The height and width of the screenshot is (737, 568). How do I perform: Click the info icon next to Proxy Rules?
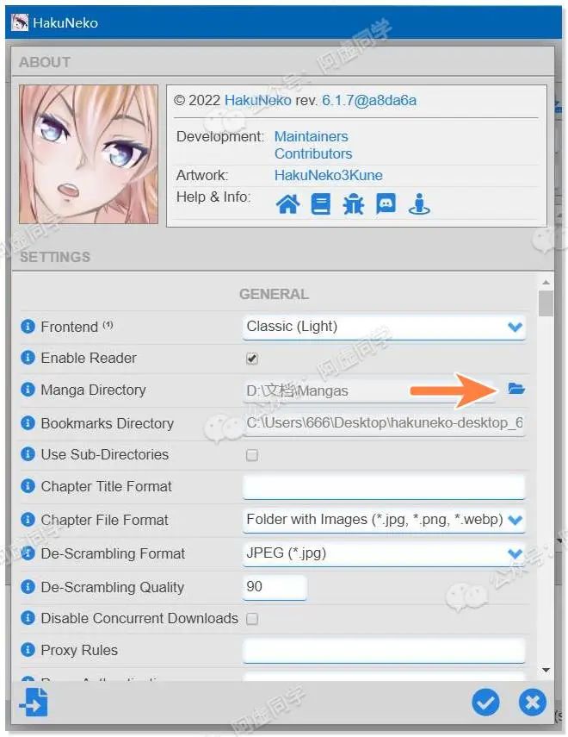point(28,650)
